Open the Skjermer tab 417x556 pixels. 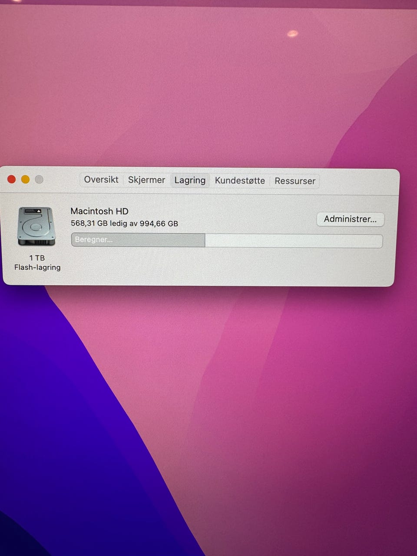pyautogui.click(x=146, y=180)
